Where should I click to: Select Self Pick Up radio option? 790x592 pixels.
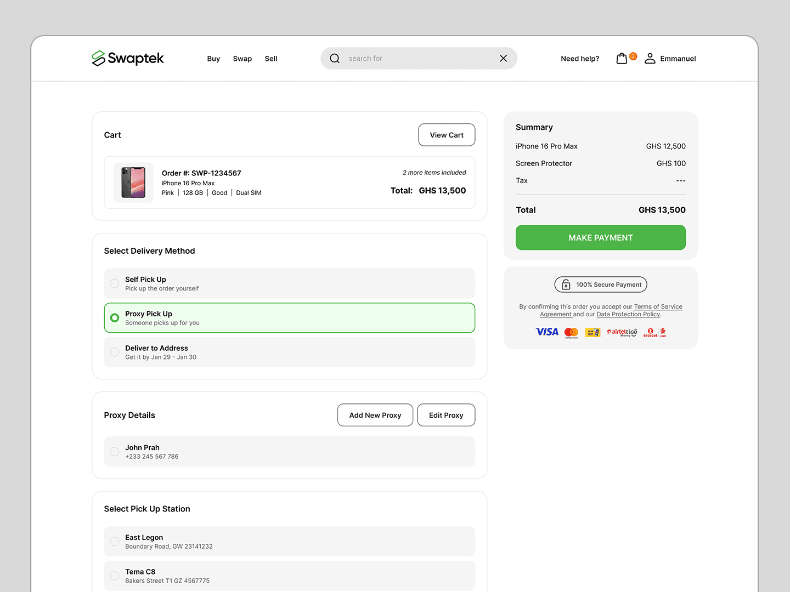290,283
